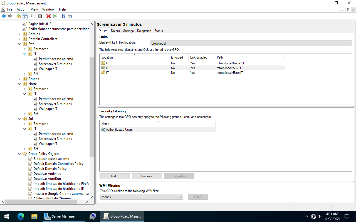Open Microsoft Edge from the taskbar
The image size is (356, 222).
tap(21, 216)
